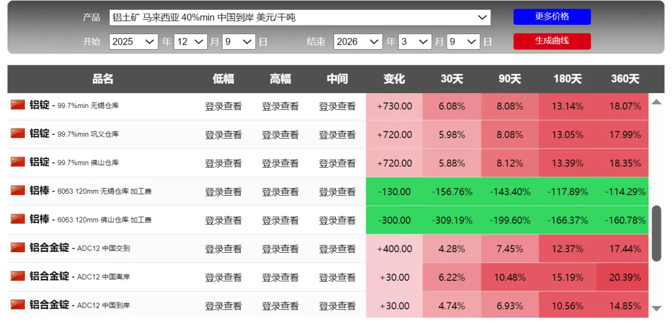Click the -130.00 change cell
This screenshot has width=672, height=328.
(394, 192)
